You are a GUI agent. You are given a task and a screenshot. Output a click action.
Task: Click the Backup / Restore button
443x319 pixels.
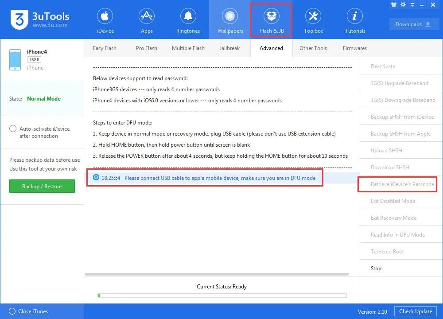(42, 186)
